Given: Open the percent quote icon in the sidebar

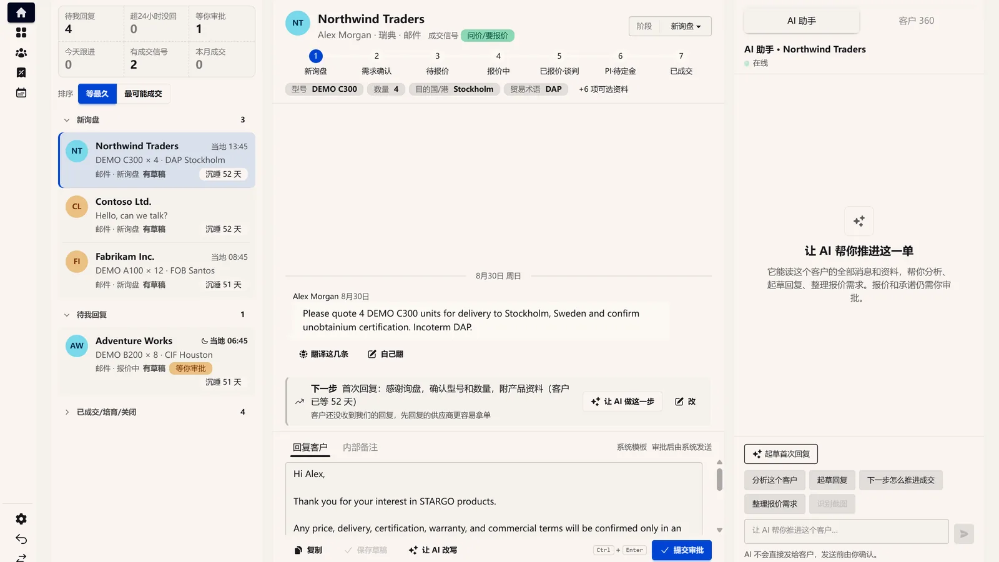Looking at the screenshot, I should [x=21, y=72].
